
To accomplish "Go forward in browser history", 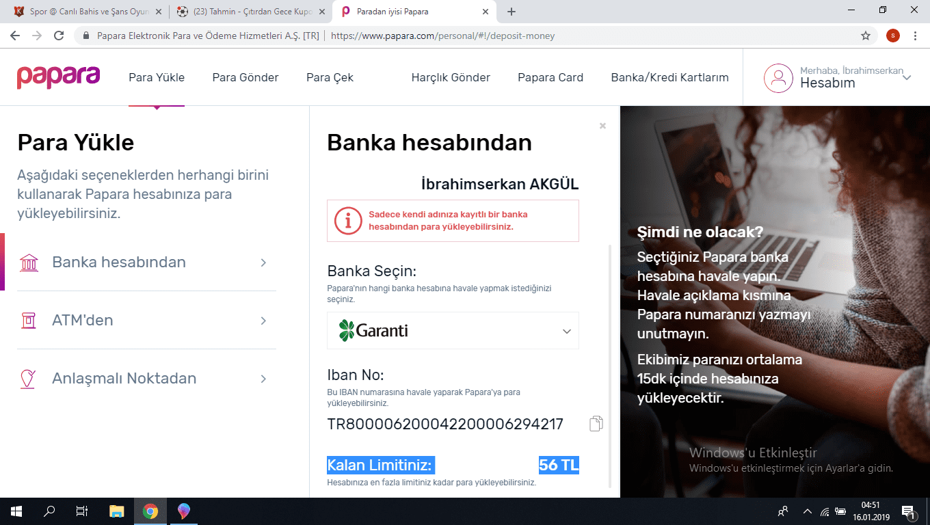I will click(37, 36).
